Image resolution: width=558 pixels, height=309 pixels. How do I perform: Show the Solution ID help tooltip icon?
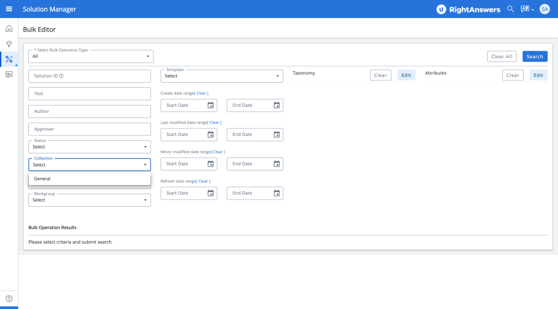(61, 76)
